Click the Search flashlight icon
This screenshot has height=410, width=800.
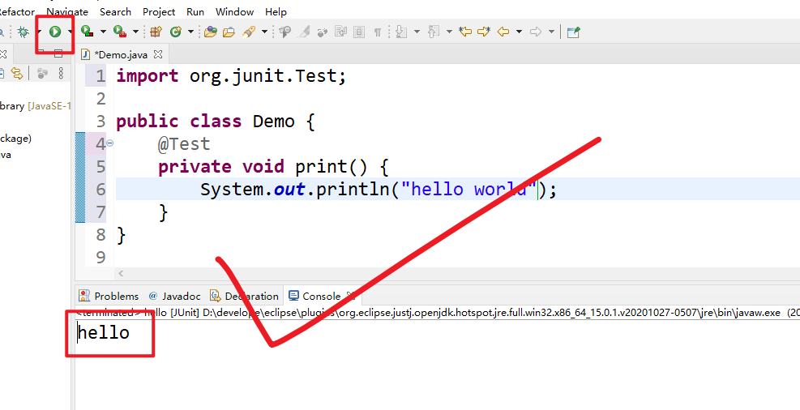(x=249, y=32)
